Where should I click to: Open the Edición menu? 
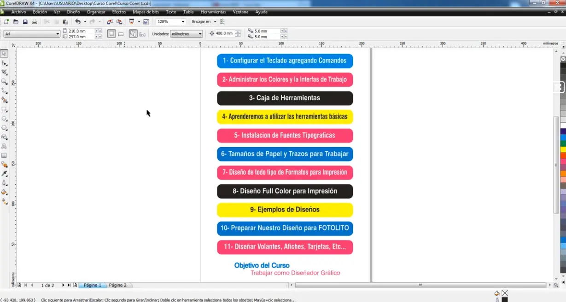tap(40, 12)
